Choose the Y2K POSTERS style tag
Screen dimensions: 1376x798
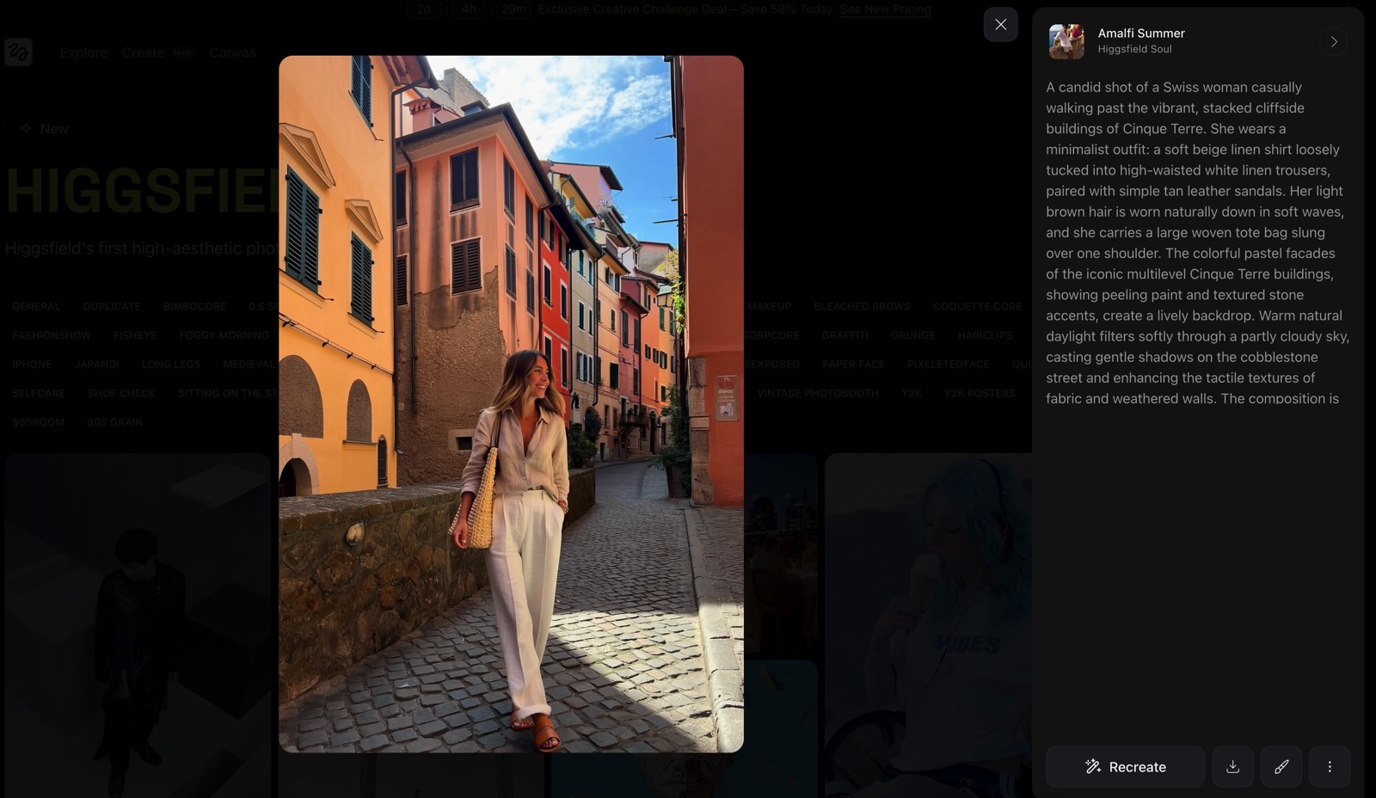(x=980, y=393)
